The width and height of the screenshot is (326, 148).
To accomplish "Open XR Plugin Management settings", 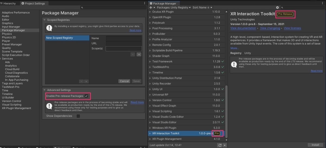I will [x=17, y=108].
